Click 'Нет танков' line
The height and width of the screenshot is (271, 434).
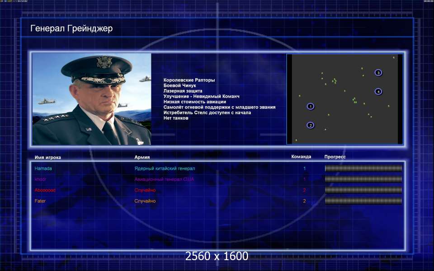coord(176,118)
